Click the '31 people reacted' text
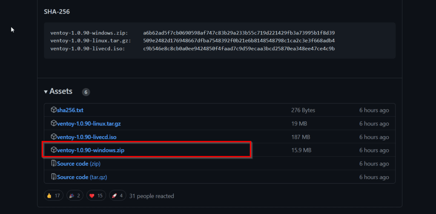 pyautogui.click(x=152, y=196)
